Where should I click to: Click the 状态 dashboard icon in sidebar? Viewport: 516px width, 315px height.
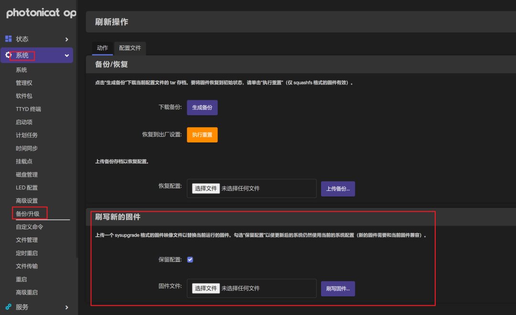(x=9, y=39)
